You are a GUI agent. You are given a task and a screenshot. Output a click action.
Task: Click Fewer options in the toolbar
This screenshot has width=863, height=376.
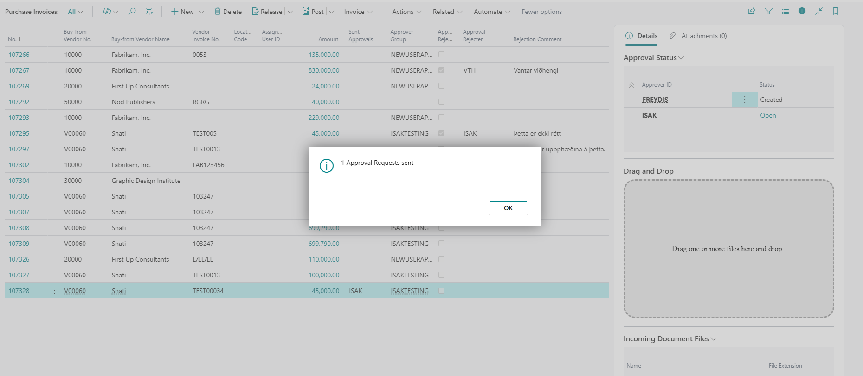click(x=541, y=12)
